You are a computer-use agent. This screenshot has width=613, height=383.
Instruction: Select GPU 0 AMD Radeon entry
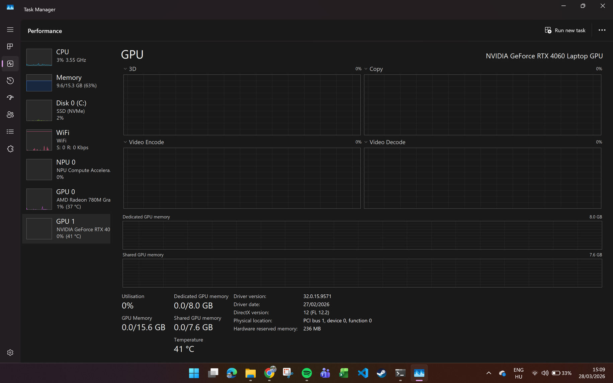click(66, 199)
